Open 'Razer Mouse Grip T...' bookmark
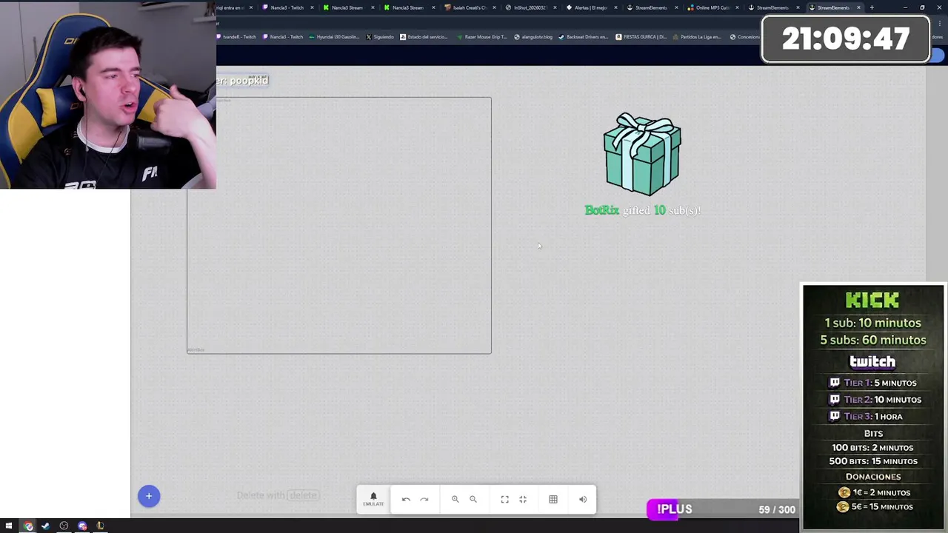This screenshot has height=533, width=948. coord(481,37)
